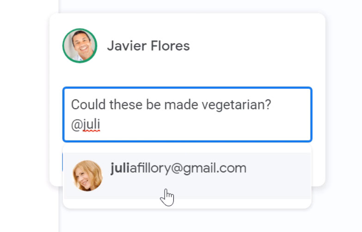Place cursor after the @juli mention text
Screen dimensions: 362x232
coord(101,124)
